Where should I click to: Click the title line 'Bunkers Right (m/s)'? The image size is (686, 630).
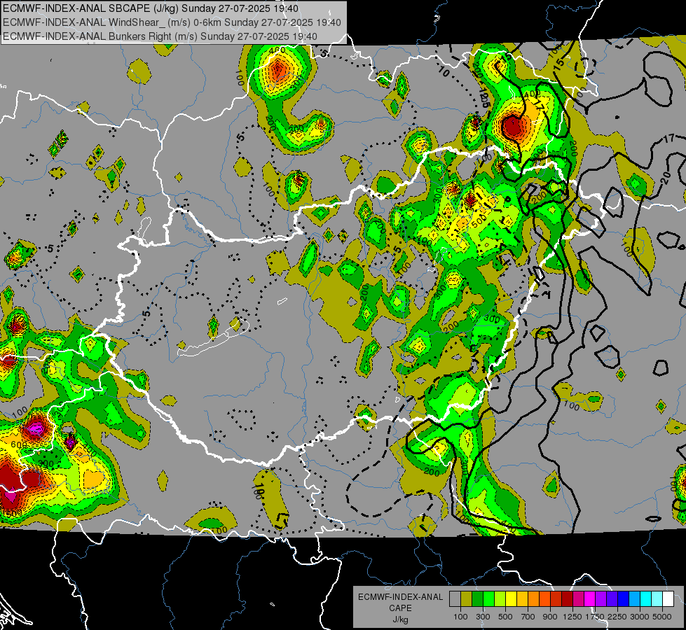(x=153, y=36)
